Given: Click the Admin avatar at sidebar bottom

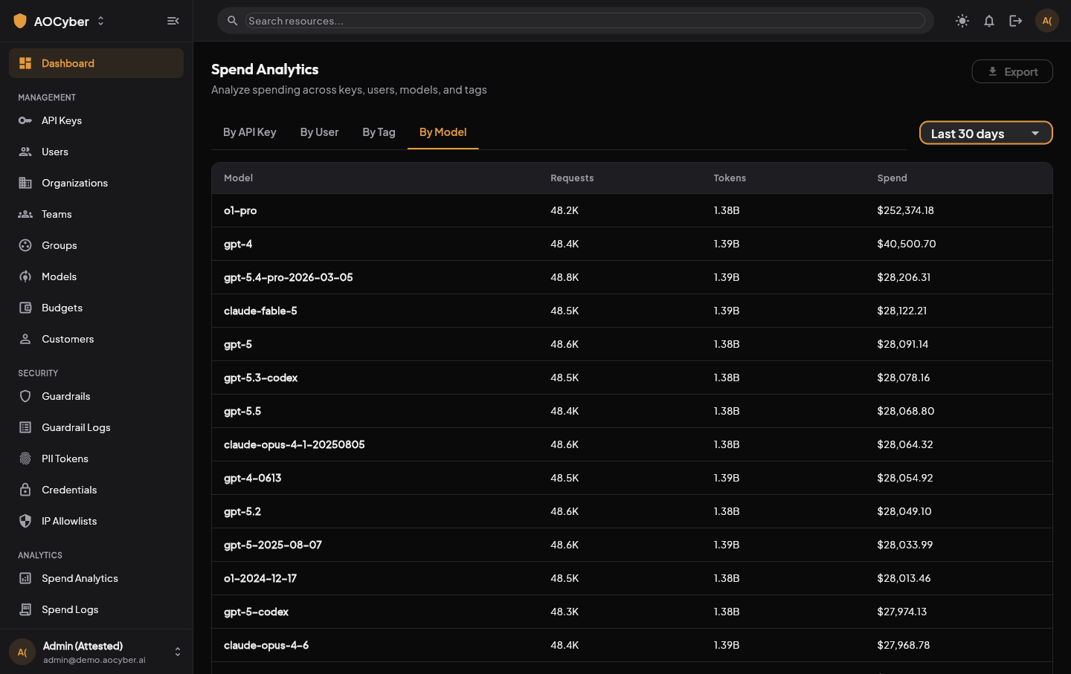Looking at the screenshot, I should (x=22, y=652).
